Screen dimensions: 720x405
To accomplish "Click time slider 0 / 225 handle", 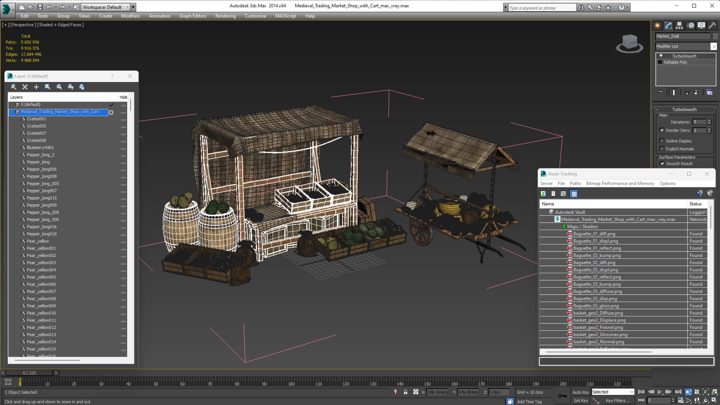I will 29,373.
